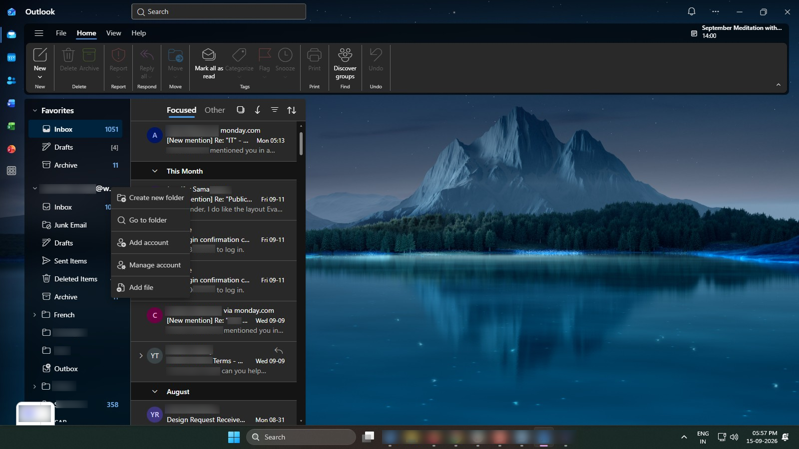Image resolution: width=799 pixels, height=449 pixels.
Task: Open the Help ribbon tab
Action: coord(139,33)
